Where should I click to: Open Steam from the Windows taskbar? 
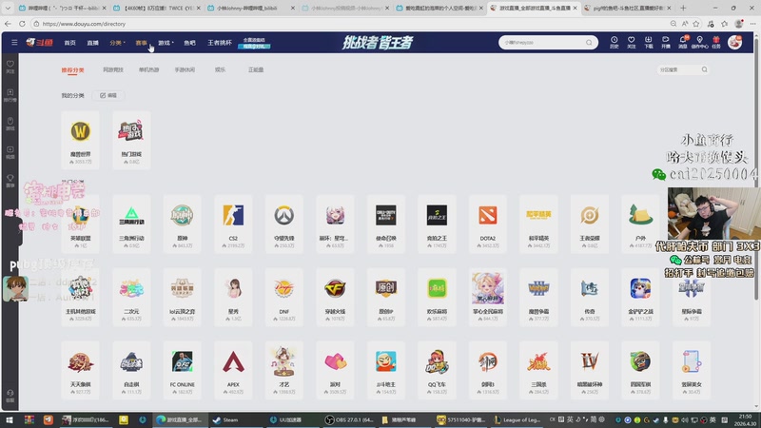[225, 419]
